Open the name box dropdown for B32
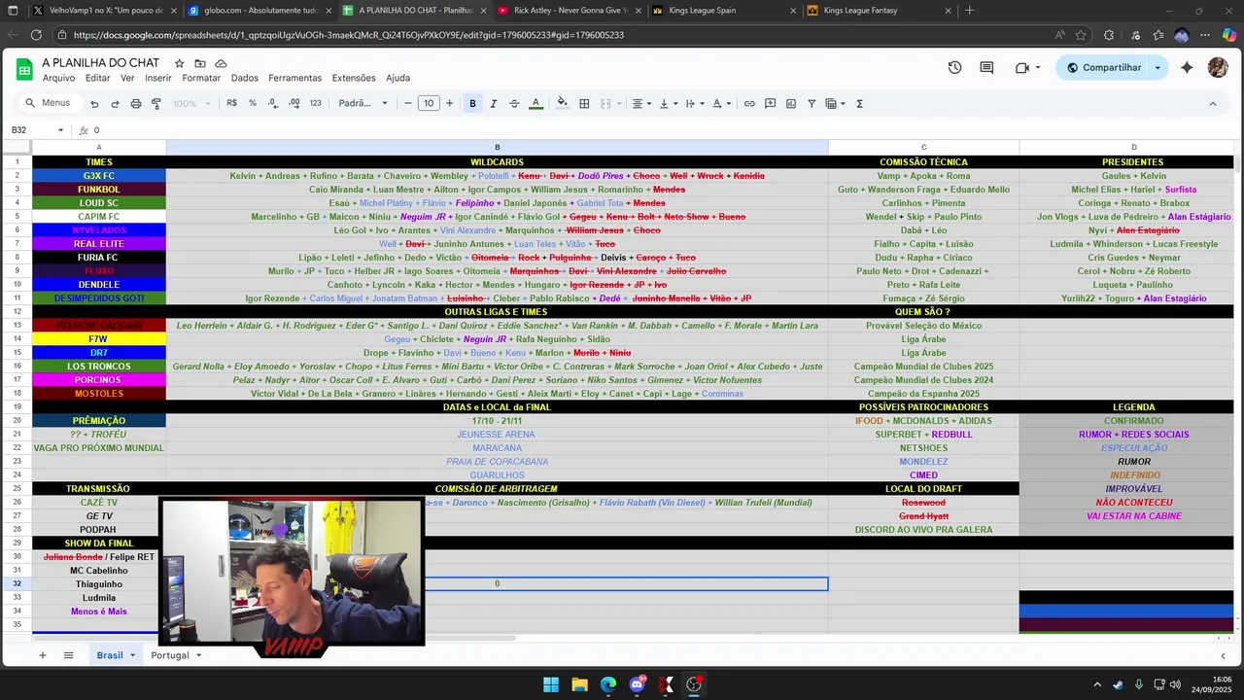This screenshot has height=700, width=1244. point(60,130)
